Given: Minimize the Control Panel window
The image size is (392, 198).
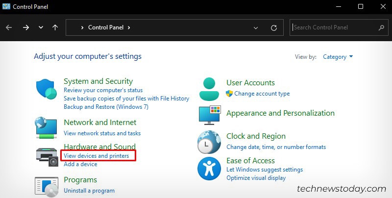Looking at the screenshot, I should pyautogui.click(x=338, y=6).
